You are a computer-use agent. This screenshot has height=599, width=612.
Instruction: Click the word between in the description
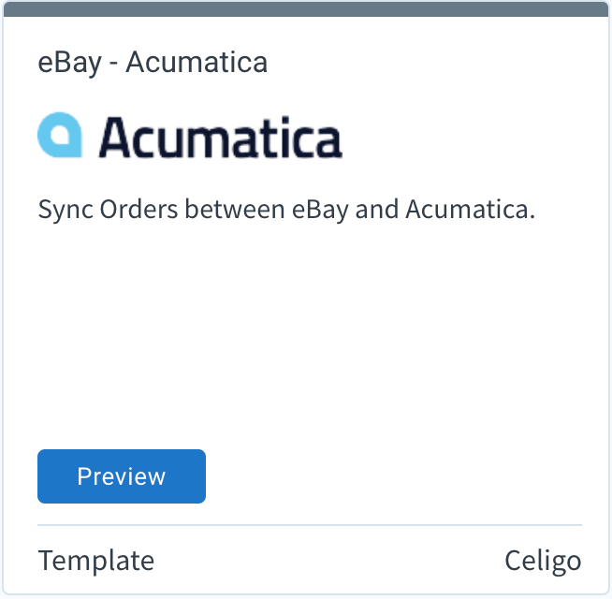coord(235,210)
